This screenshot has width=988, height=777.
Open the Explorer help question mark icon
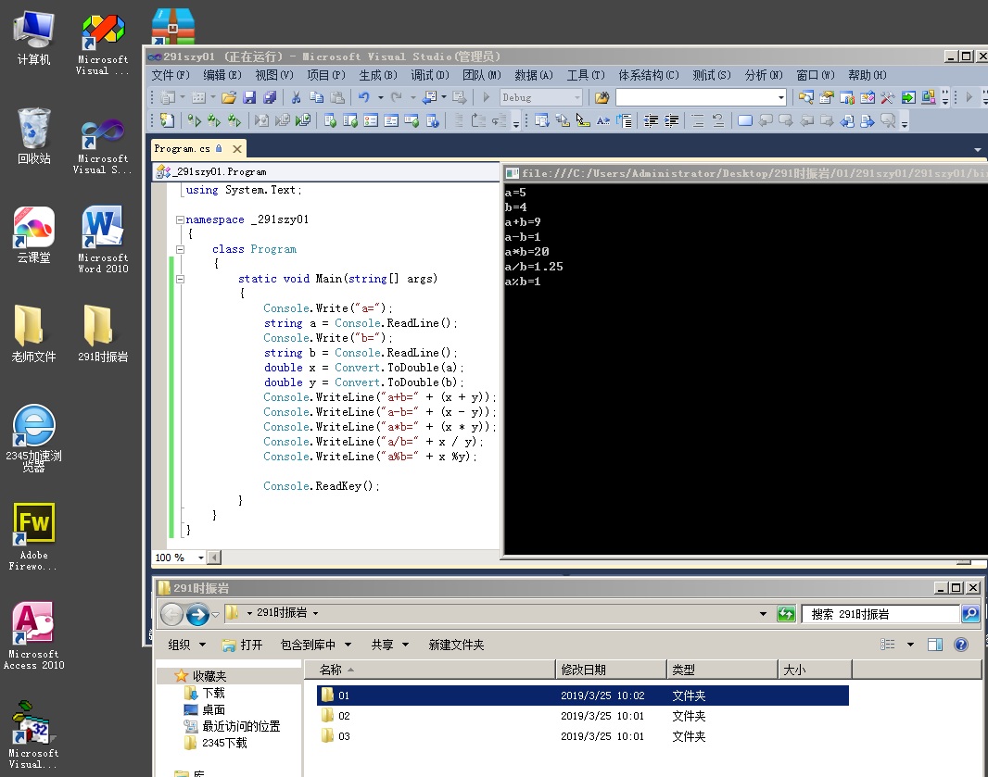point(961,645)
